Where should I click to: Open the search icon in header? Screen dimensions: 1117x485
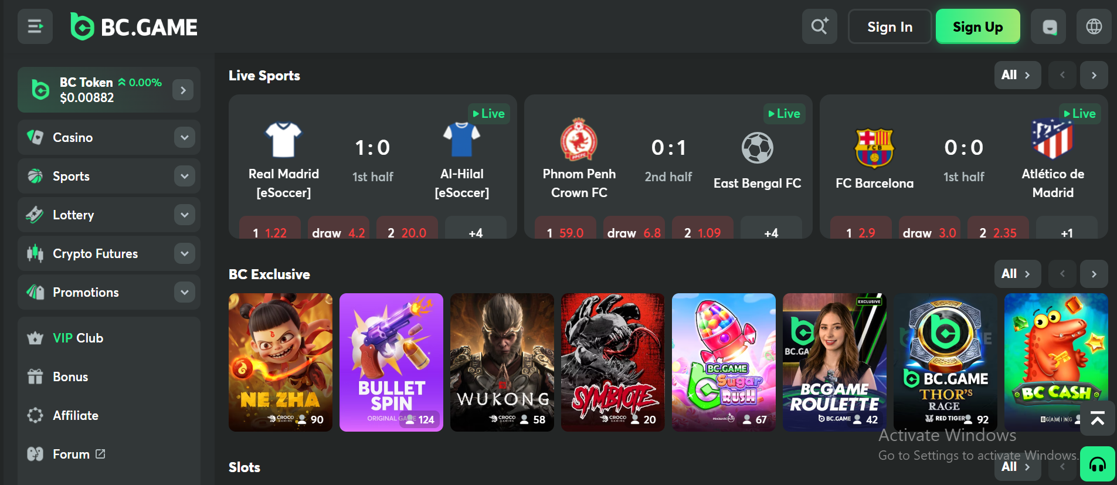click(820, 26)
